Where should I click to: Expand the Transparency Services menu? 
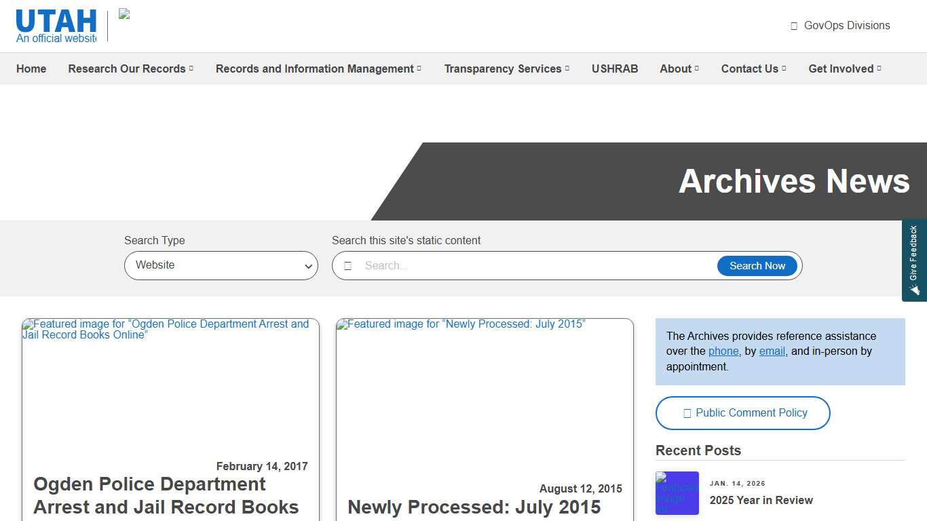pyautogui.click(x=506, y=69)
